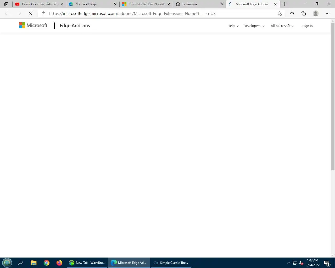Screen dimensions: 335x268
Task: Stop loading the page
Action: [x=30, y=13]
